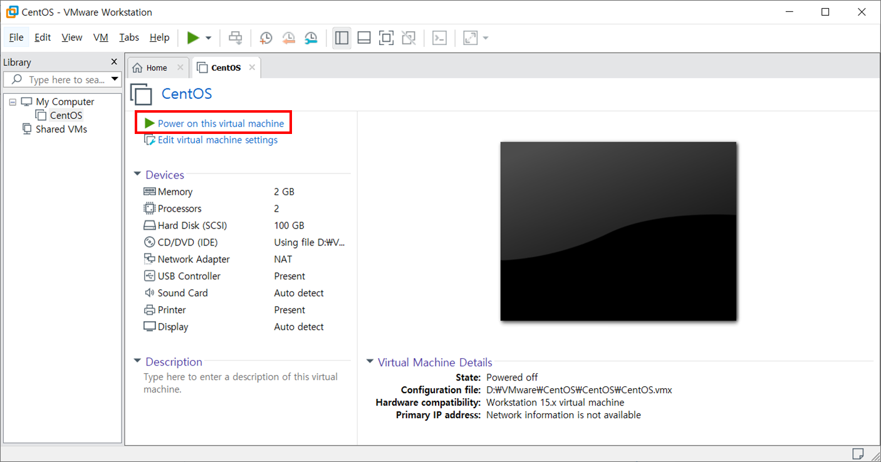Open Snapshot Manager via wrench-clock icon
The image size is (881, 462).
[x=311, y=38]
